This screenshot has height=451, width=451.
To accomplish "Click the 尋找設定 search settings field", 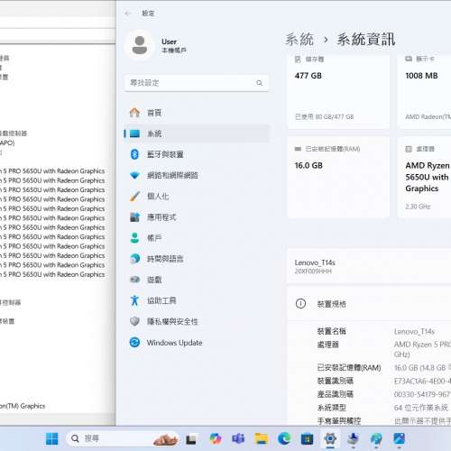I will [x=196, y=83].
